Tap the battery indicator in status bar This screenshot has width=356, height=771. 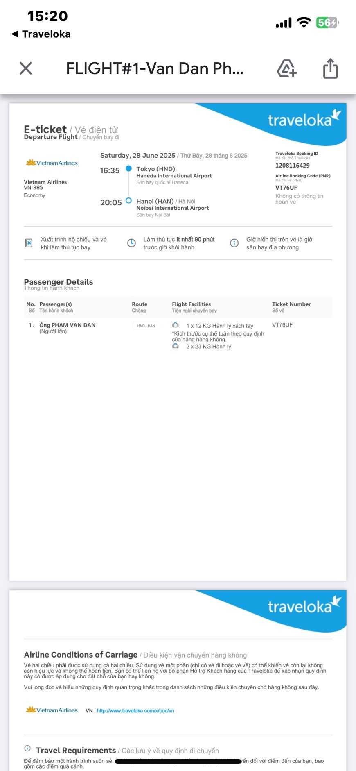click(x=327, y=23)
